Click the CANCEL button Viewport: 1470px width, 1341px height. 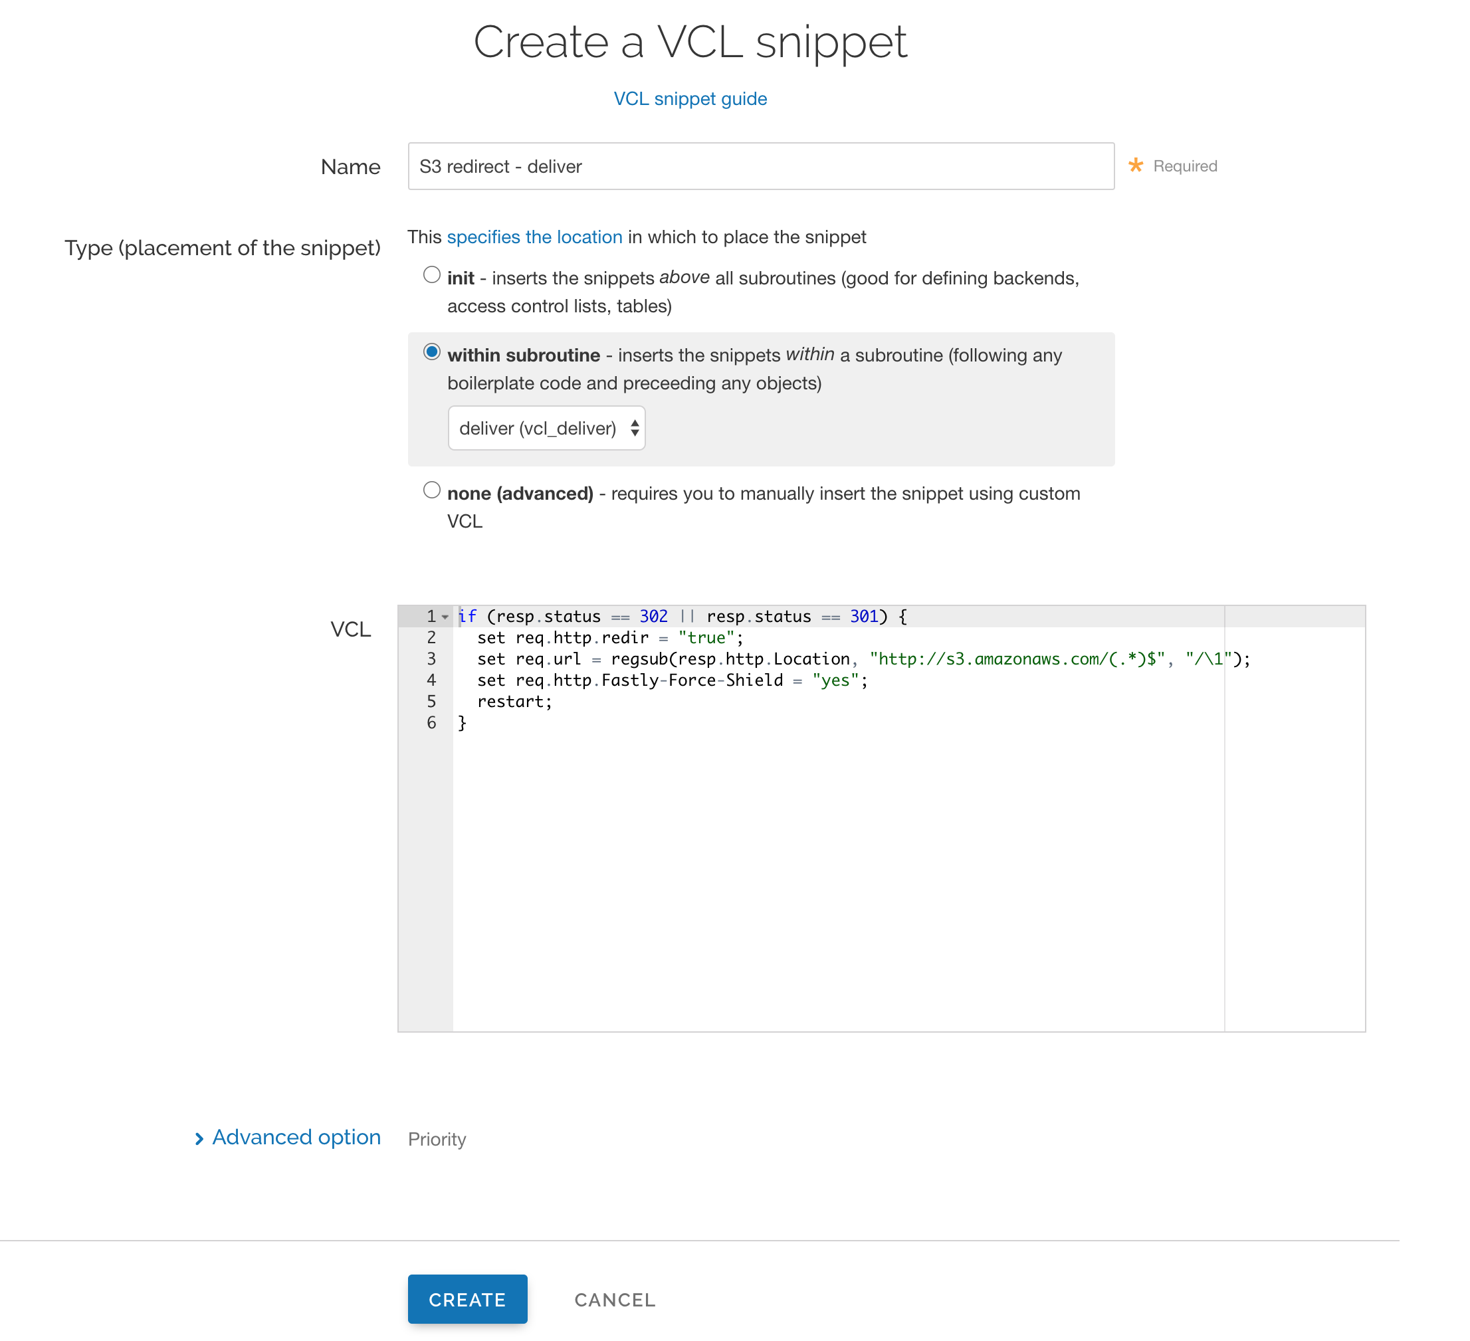coord(615,1300)
